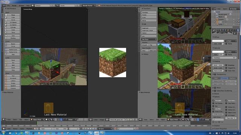Open the Window menu
This screenshot has height=135, width=241.
21,6
